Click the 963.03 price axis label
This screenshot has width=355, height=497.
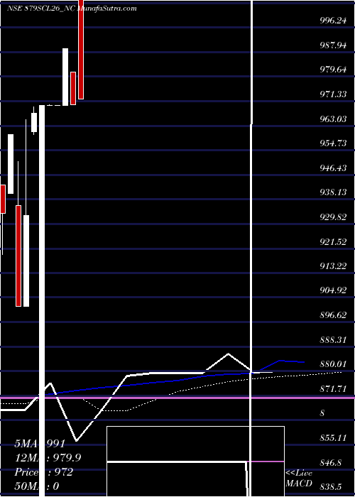coord(333,119)
